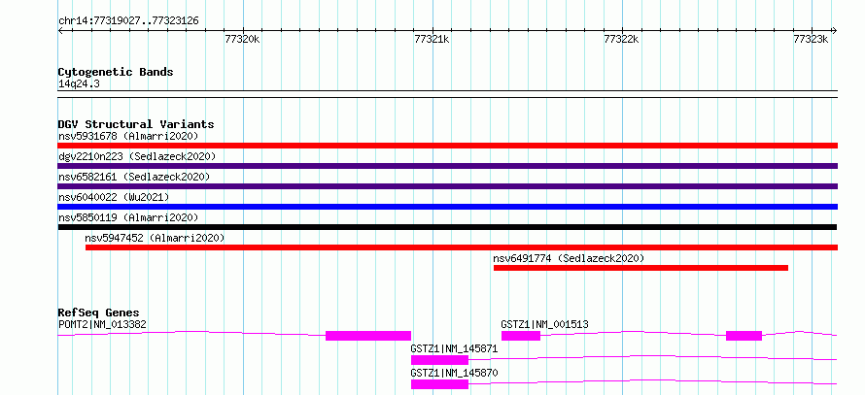Open nsv5850119 (Almarri2020) label
Viewport: 865px width, 395px height.
(128, 217)
